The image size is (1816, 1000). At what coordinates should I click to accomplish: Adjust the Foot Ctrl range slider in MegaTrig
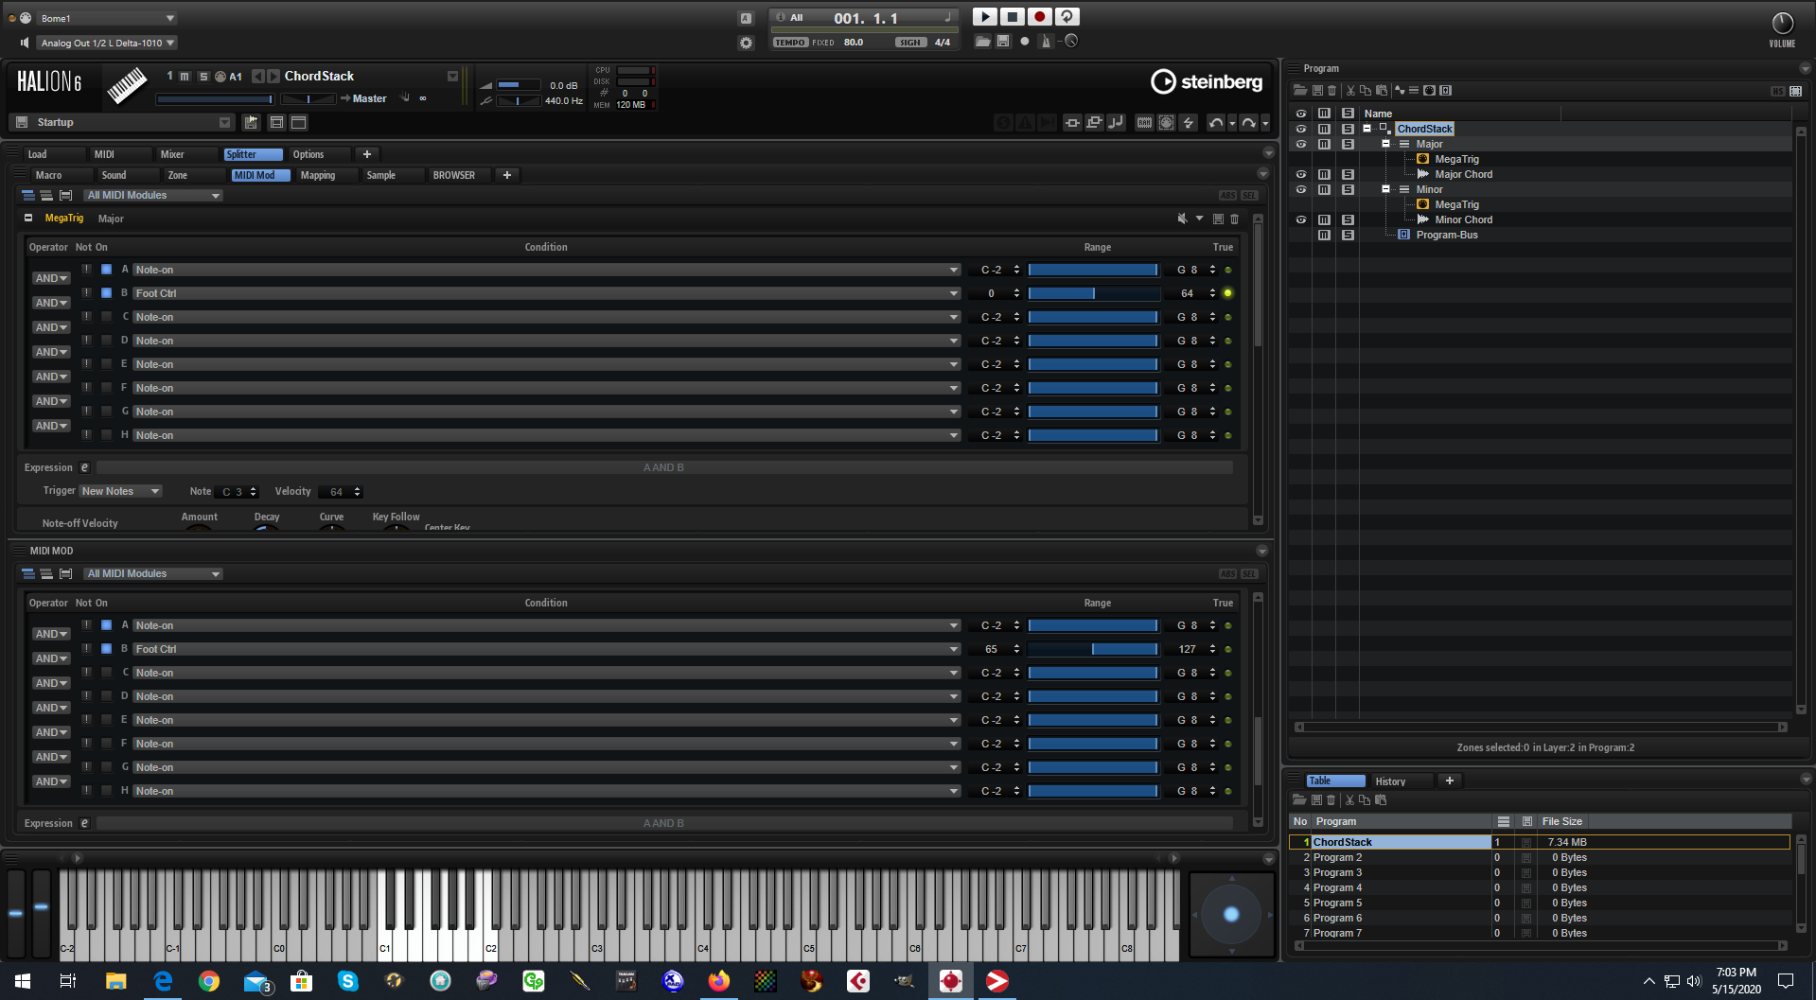(x=1093, y=293)
